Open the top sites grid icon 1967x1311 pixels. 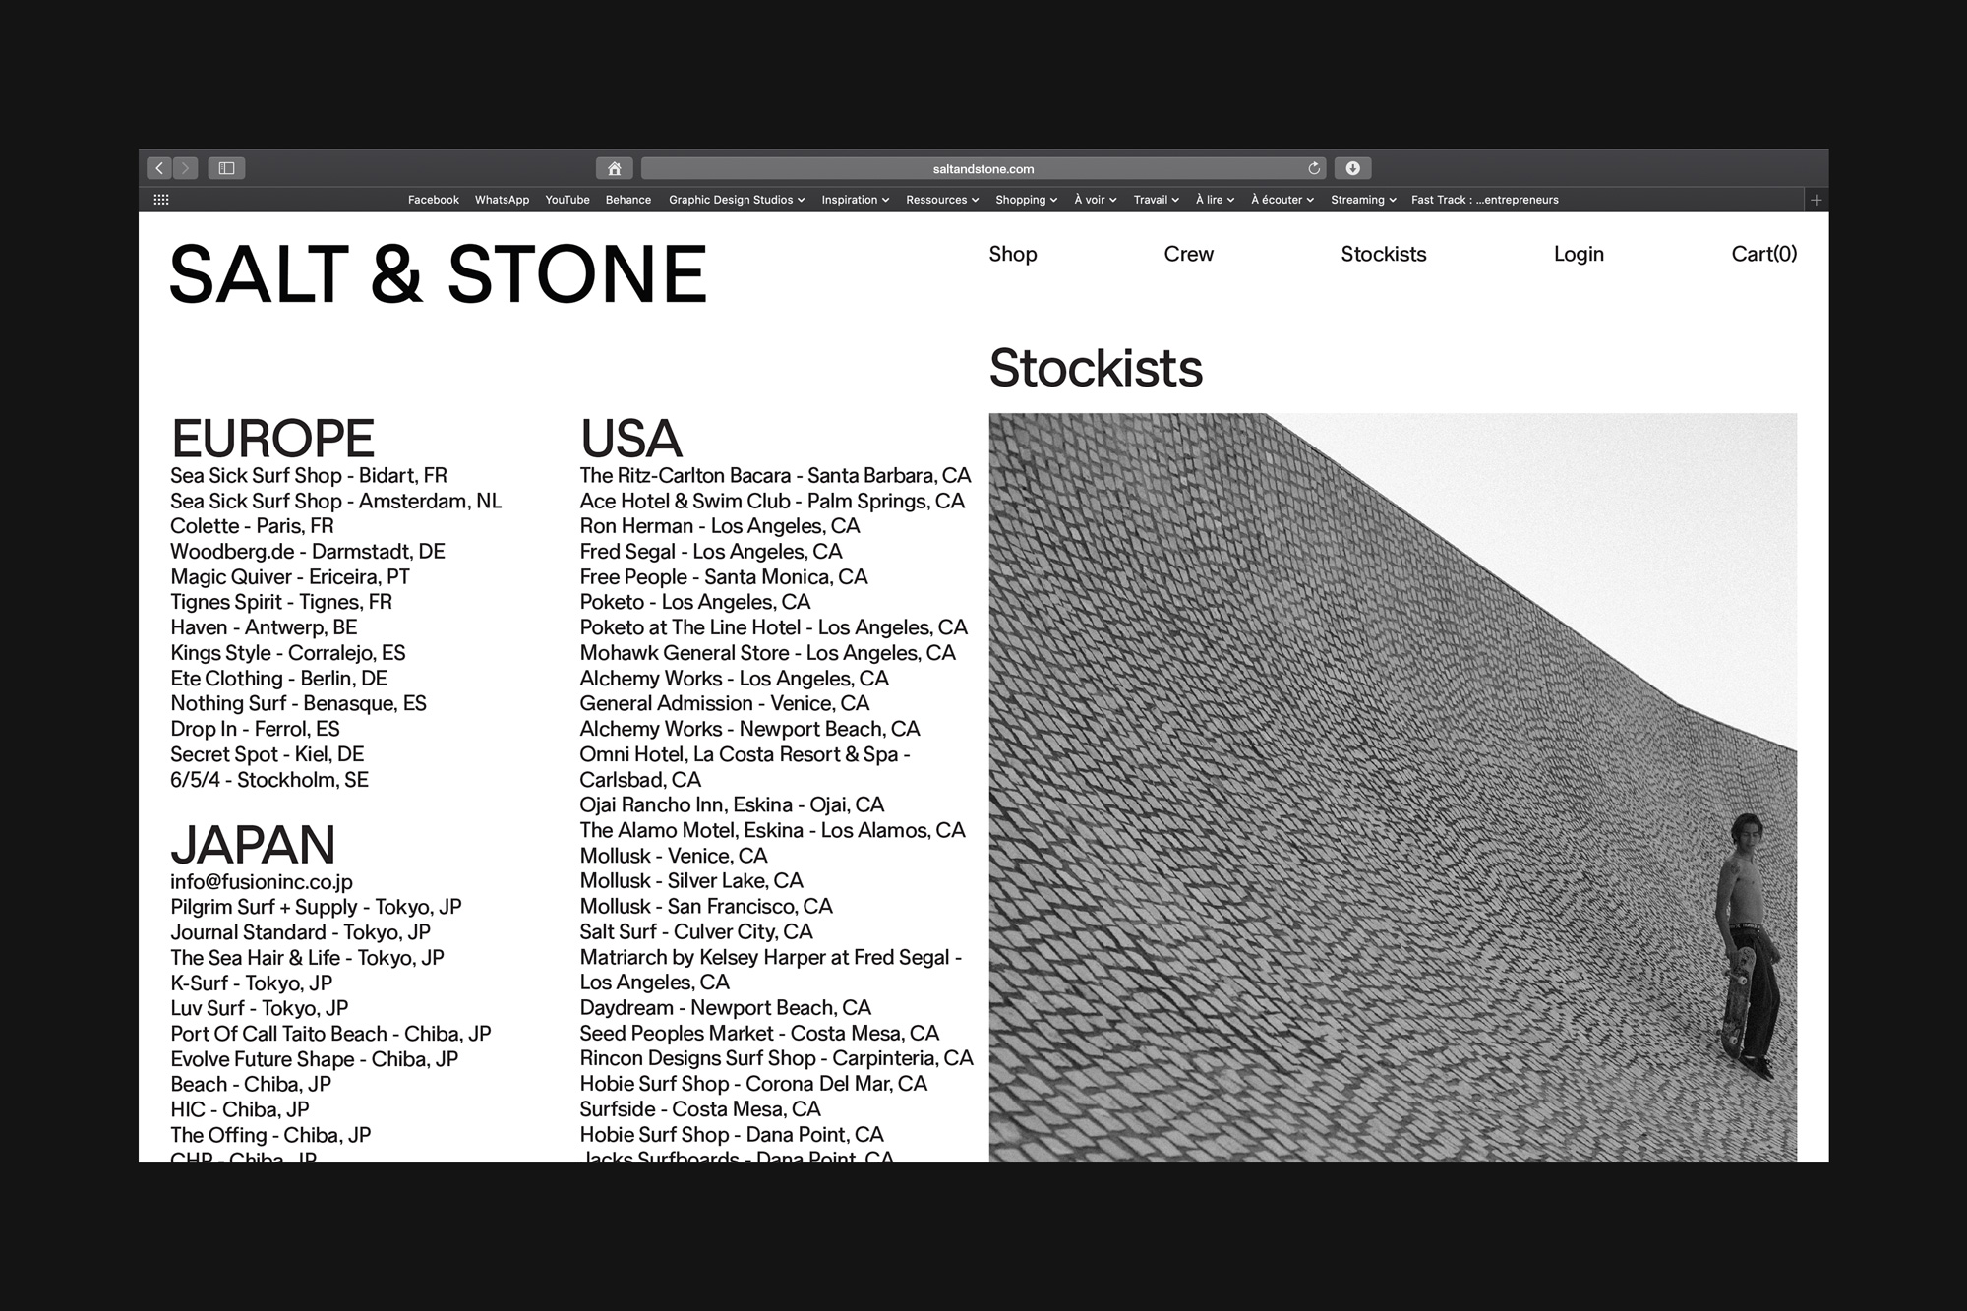coord(161,200)
